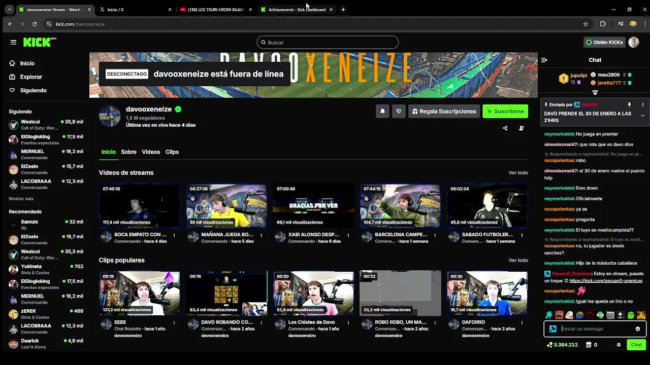Click Obtén KICKs button
The height and width of the screenshot is (365, 650).
[x=604, y=42]
